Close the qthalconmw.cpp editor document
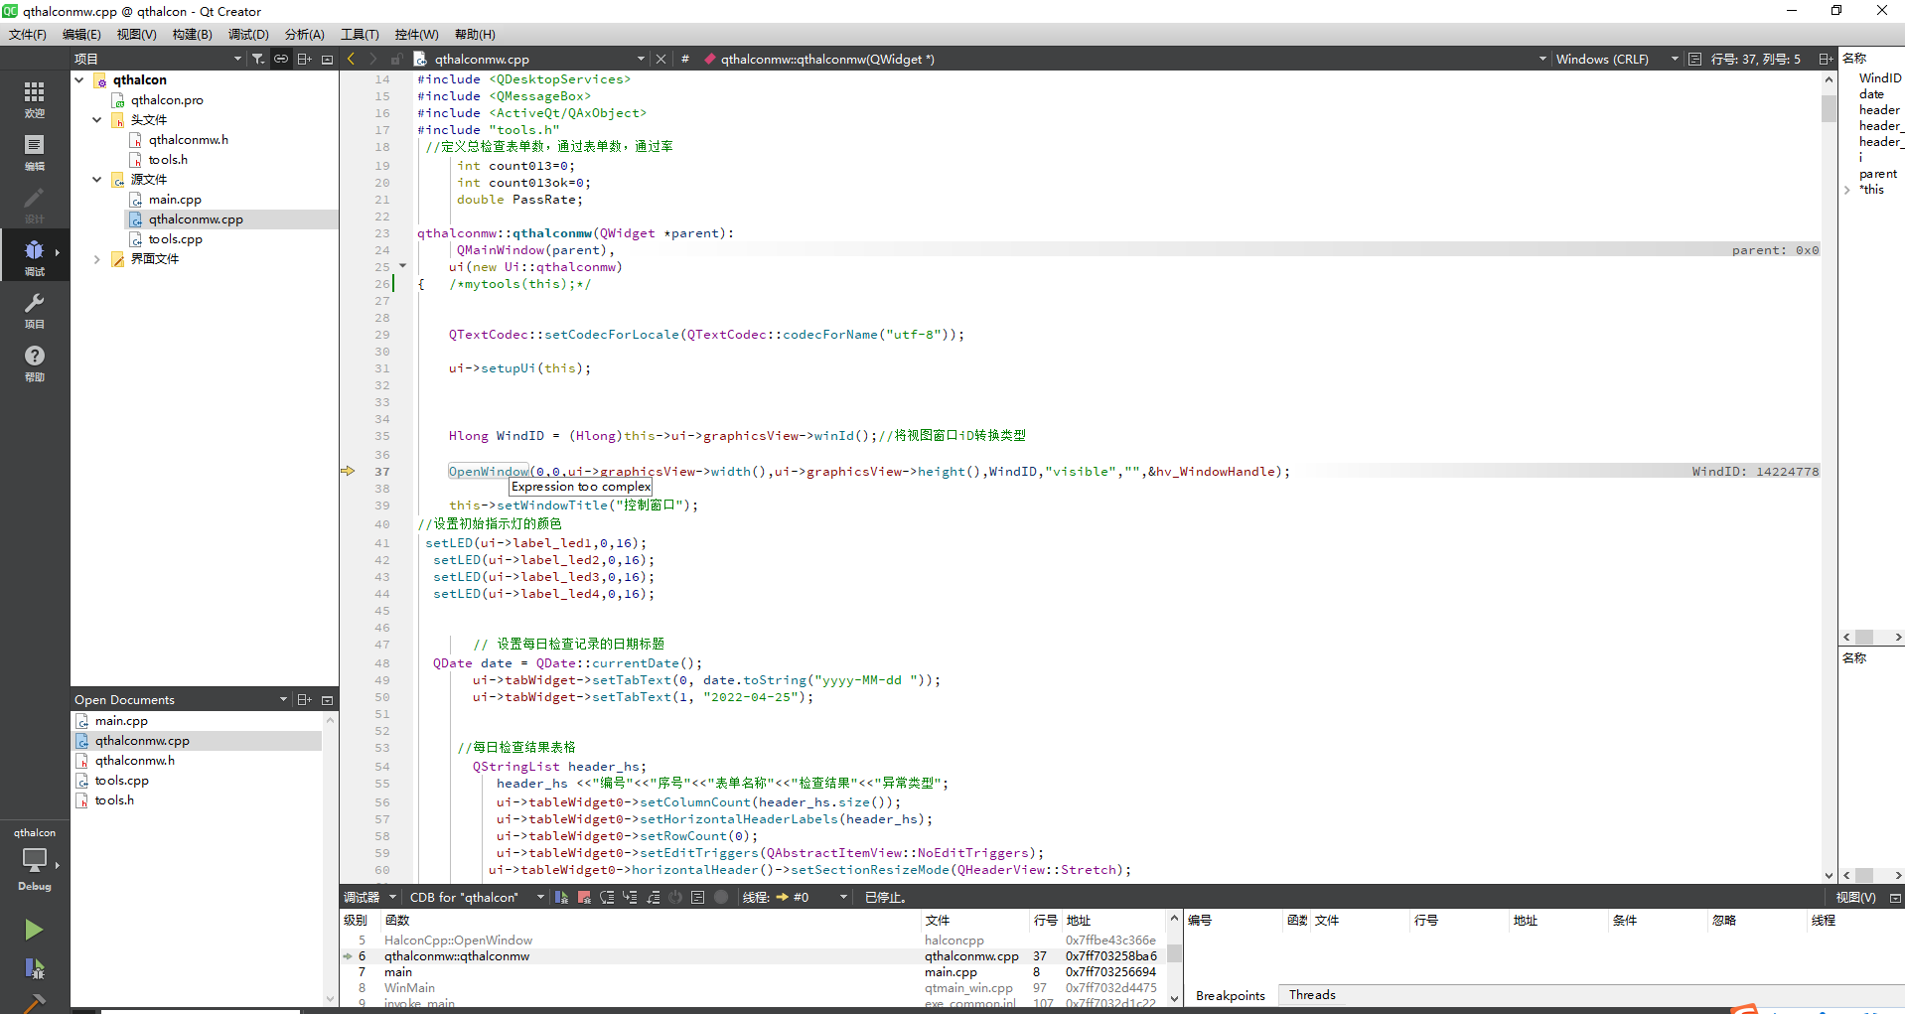The height and width of the screenshot is (1014, 1905). point(660,59)
